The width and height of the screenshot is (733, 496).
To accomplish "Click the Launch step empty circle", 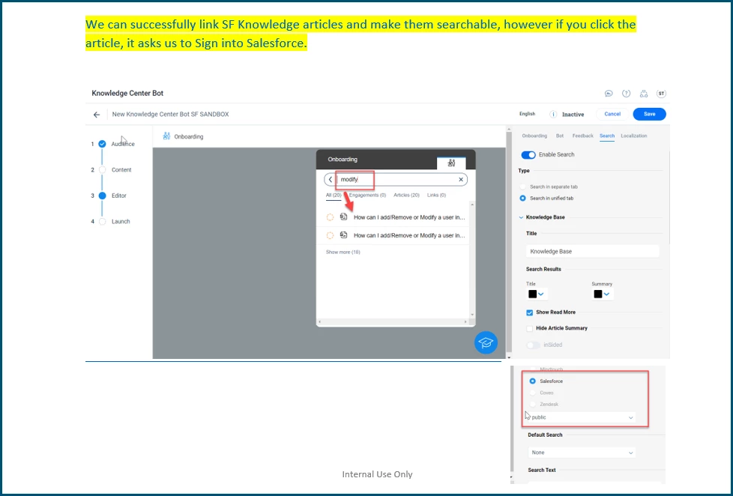I will (x=102, y=222).
